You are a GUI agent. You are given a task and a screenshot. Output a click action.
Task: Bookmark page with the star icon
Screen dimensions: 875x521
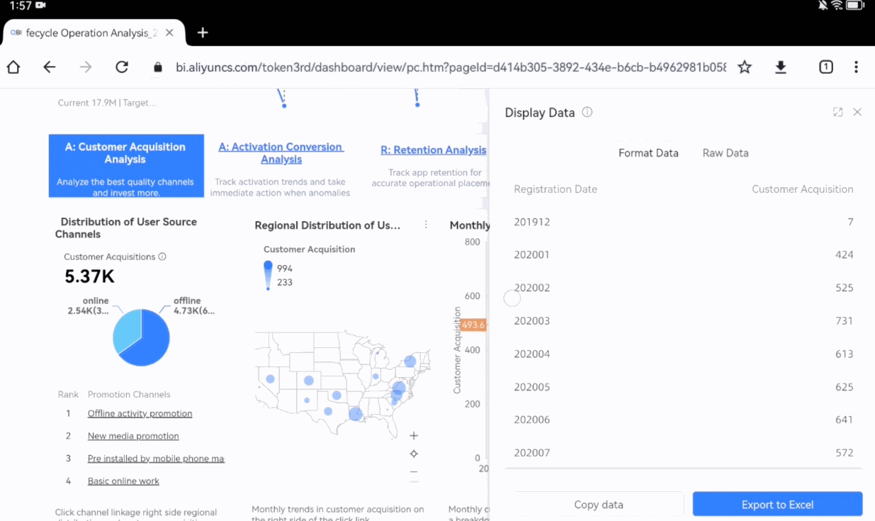coord(745,67)
